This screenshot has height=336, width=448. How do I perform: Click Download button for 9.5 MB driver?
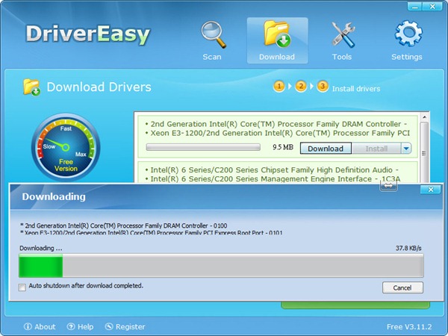pyautogui.click(x=326, y=149)
